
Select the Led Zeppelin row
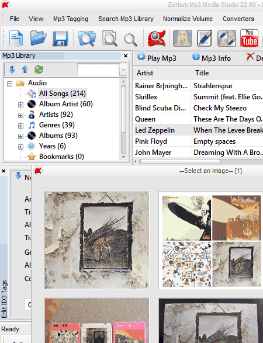[x=198, y=130]
